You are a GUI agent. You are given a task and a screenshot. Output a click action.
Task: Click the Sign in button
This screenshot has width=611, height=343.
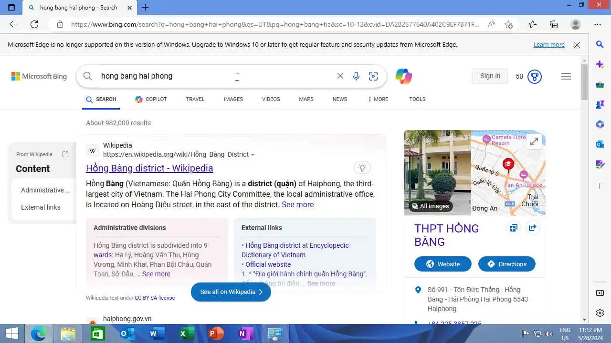pos(490,76)
